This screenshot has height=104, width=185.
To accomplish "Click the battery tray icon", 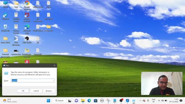I will coord(166,101).
